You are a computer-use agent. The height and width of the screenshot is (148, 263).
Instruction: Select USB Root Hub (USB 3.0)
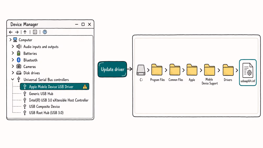[x=46, y=113]
